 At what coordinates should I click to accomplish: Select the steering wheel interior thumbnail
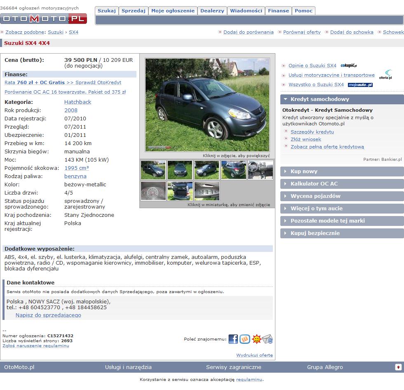261,170
